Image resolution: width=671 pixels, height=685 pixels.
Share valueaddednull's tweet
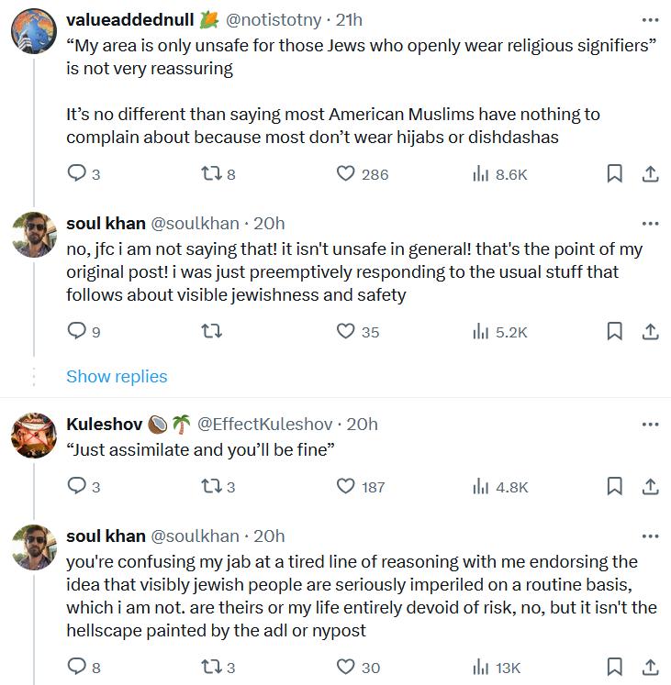click(649, 173)
